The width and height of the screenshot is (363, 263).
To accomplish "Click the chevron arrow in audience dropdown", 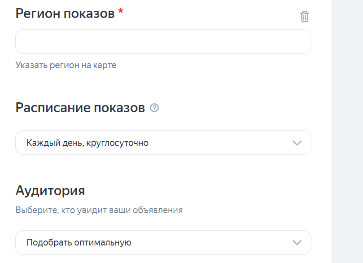I will (x=297, y=242).
